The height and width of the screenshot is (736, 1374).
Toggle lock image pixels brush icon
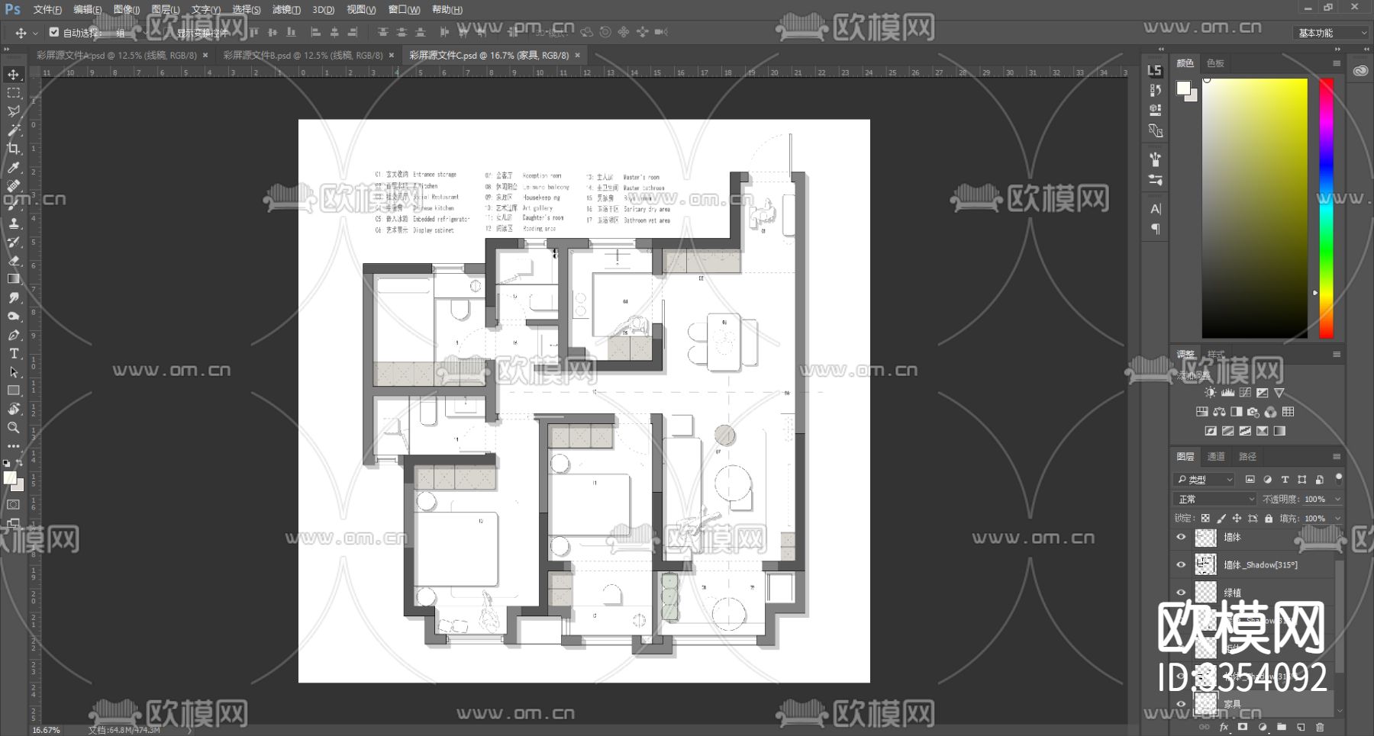[x=1221, y=519]
